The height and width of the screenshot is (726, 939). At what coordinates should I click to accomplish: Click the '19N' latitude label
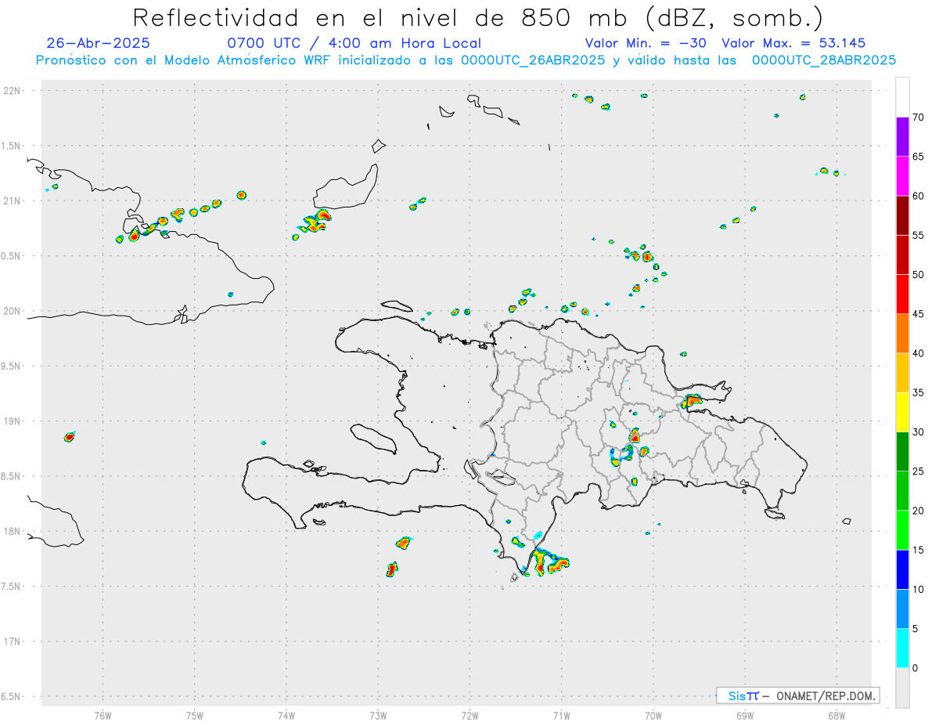[13, 421]
